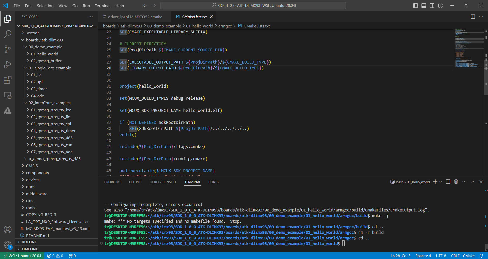Click Spaces: 4 indentation setting
The width and height of the screenshot is (488, 259).
coord(423,256)
